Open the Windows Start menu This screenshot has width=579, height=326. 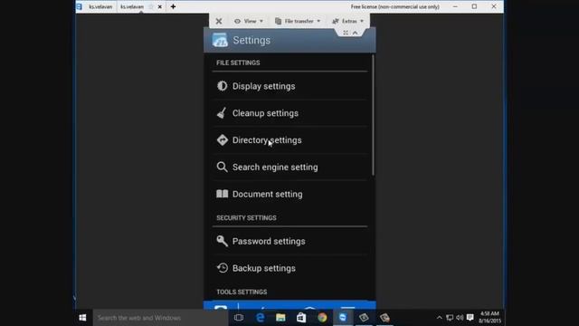click(82, 318)
